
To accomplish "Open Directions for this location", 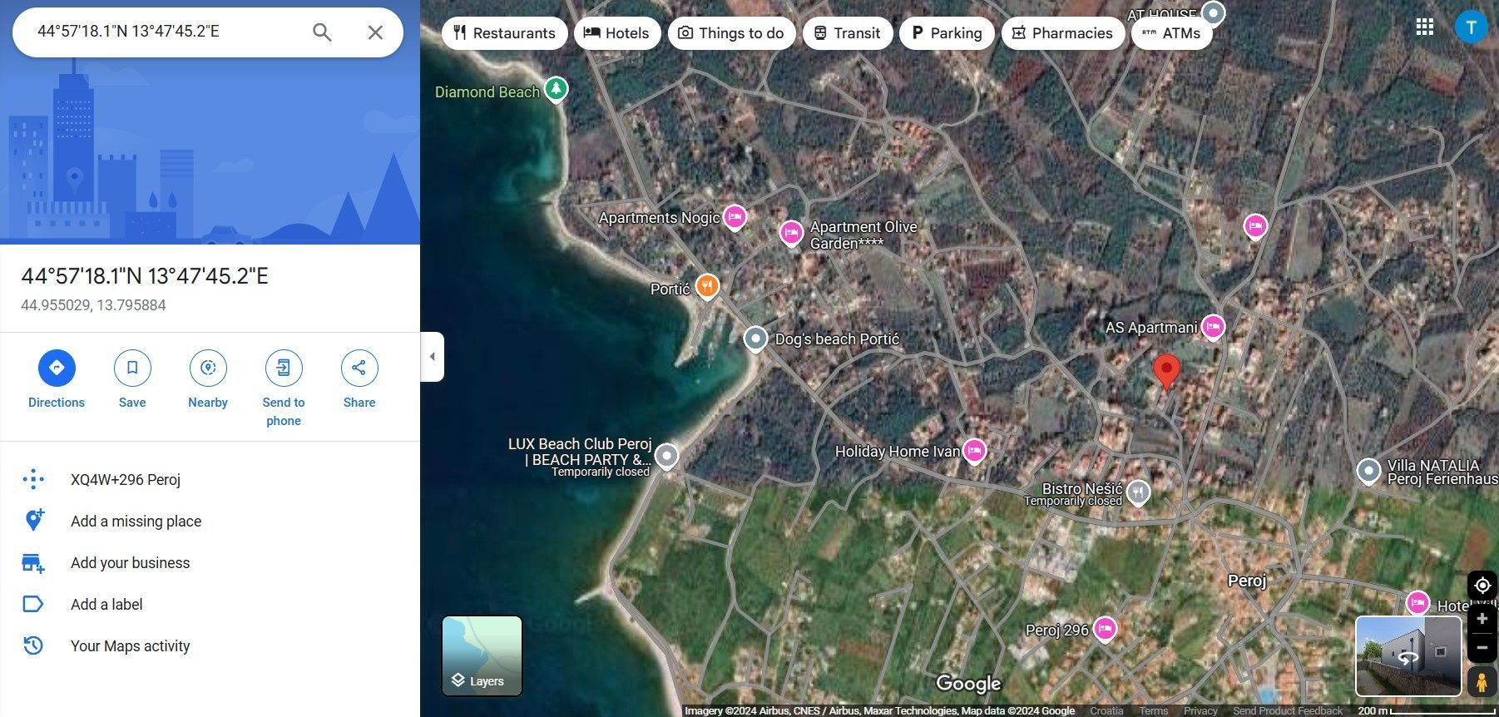I will click(57, 368).
